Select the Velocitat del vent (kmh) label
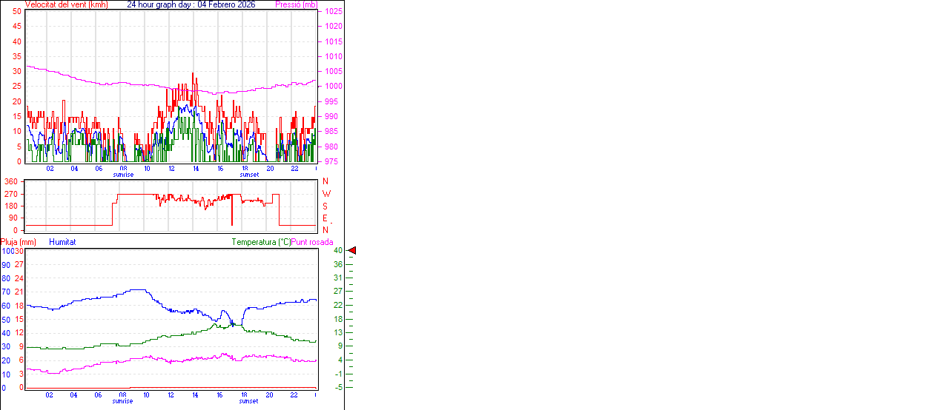Image resolution: width=949 pixels, height=410 pixels. coord(66,4)
